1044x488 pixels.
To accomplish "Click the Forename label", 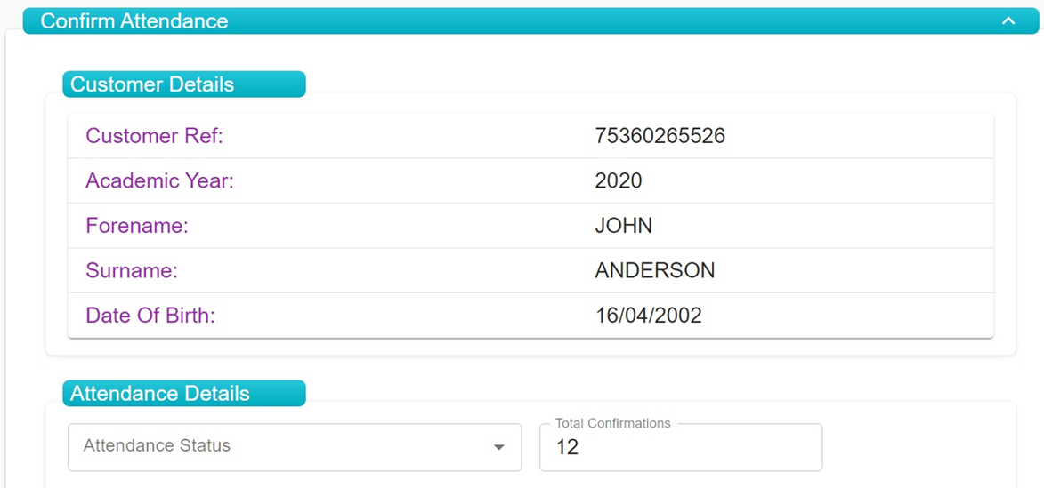I will (137, 226).
